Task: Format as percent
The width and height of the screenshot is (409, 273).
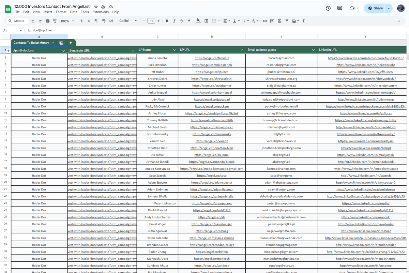Action: tap(89, 21)
